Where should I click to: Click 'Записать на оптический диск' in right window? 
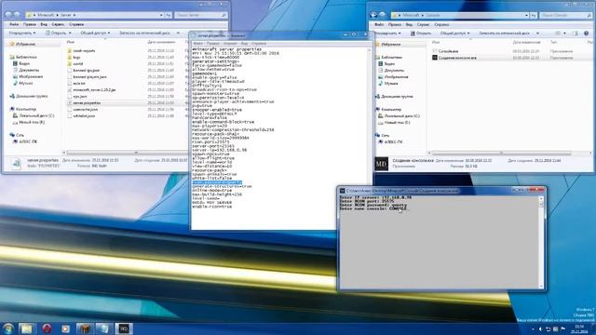click(x=504, y=33)
